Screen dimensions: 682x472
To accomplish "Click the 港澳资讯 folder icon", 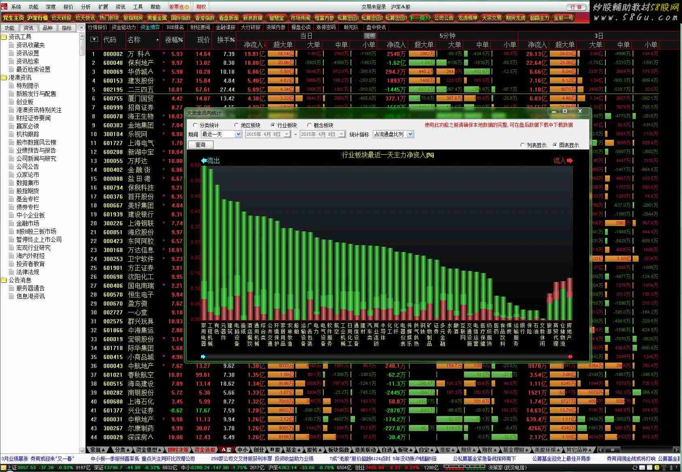I will (4, 77).
